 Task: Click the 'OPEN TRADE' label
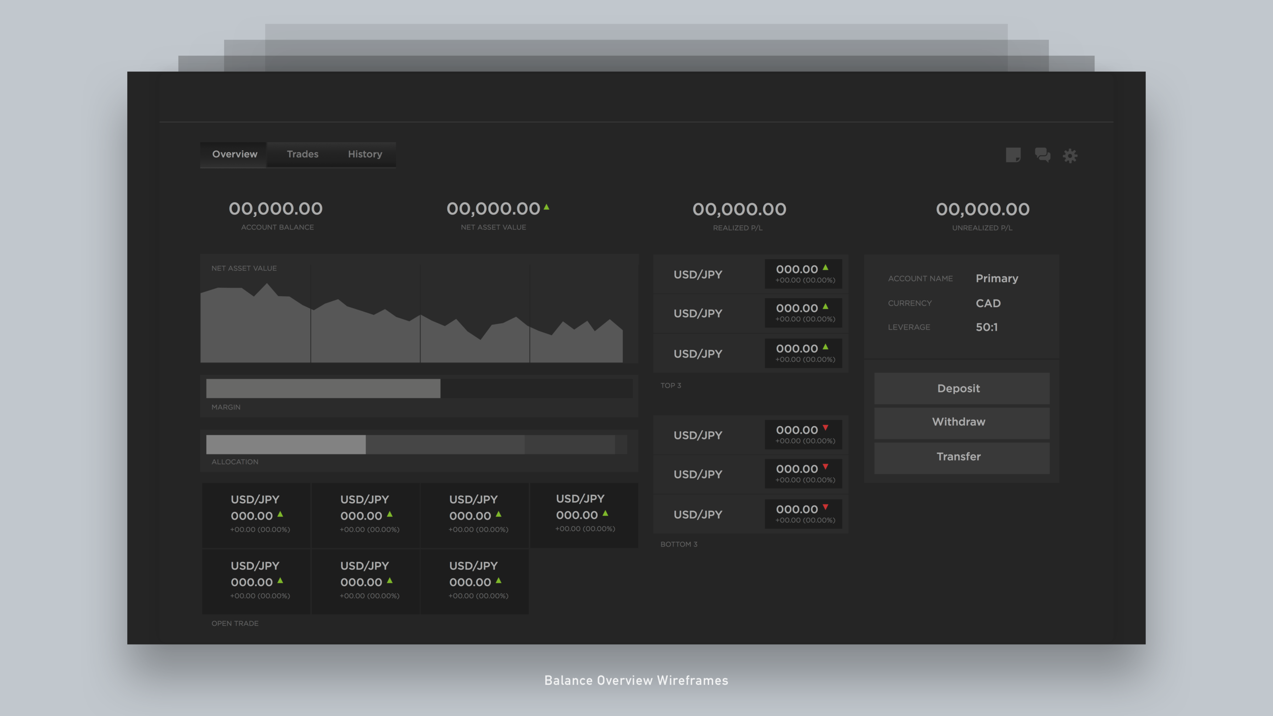pyautogui.click(x=235, y=623)
